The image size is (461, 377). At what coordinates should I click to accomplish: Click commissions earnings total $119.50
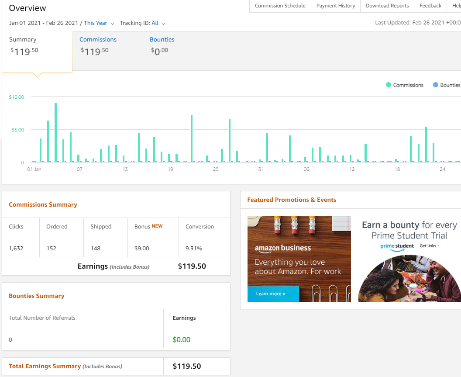click(192, 266)
